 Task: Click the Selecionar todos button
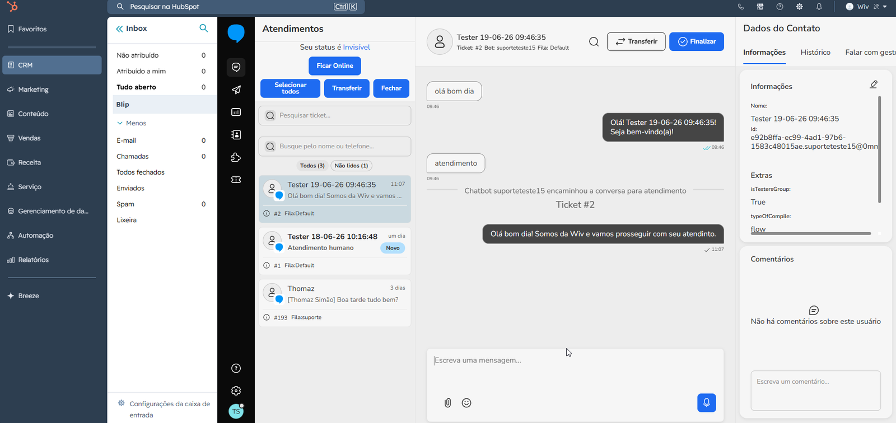(x=290, y=88)
